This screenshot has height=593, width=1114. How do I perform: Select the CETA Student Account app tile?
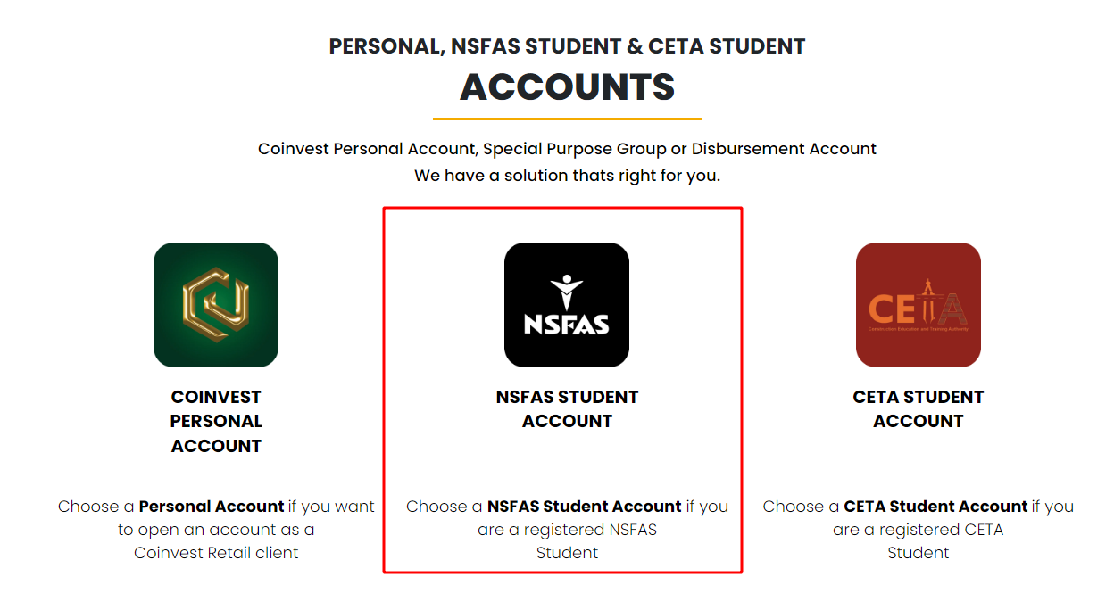919,305
